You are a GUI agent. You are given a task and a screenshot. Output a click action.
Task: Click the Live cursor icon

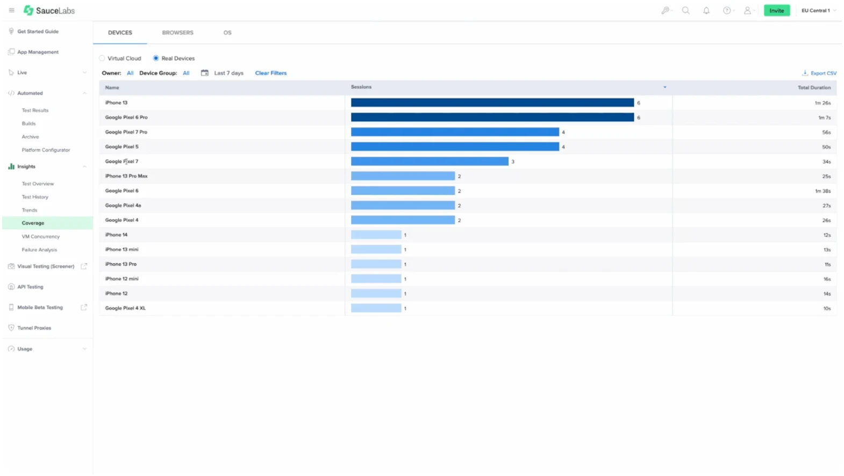(x=11, y=72)
